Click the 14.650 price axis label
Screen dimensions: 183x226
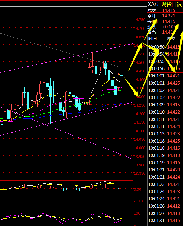pyautogui.click(x=140, y=37)
